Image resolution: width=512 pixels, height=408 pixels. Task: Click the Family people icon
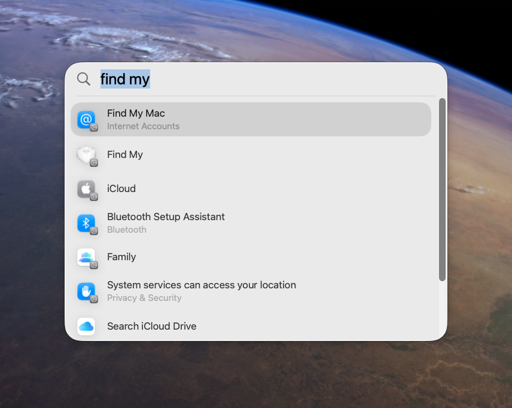click(x=87, y=258)
